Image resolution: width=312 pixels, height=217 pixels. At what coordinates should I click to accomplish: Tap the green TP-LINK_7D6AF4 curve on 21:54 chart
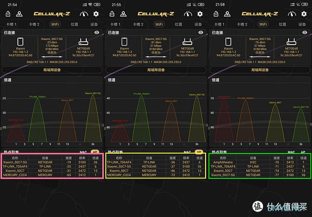point(38,120)
